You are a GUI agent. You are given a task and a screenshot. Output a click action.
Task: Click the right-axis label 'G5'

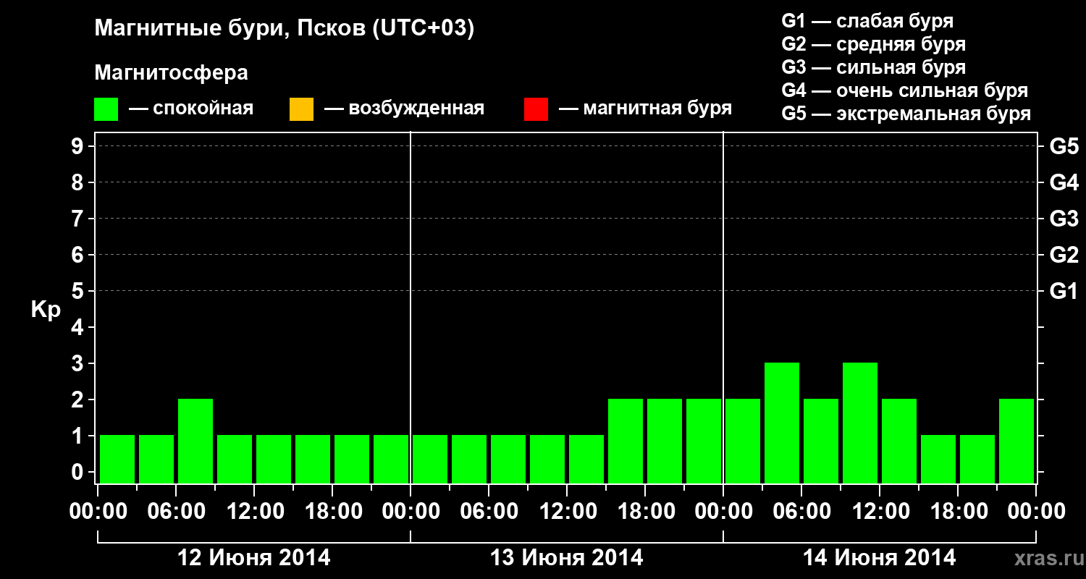(1064, 146)
